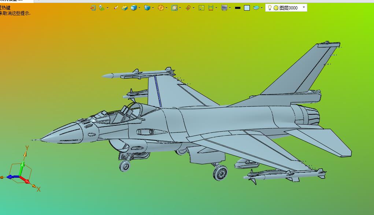This screenshot has height=215, width=374.
Task: Click the zoom magnifier view icon
Action: (174, 8)
